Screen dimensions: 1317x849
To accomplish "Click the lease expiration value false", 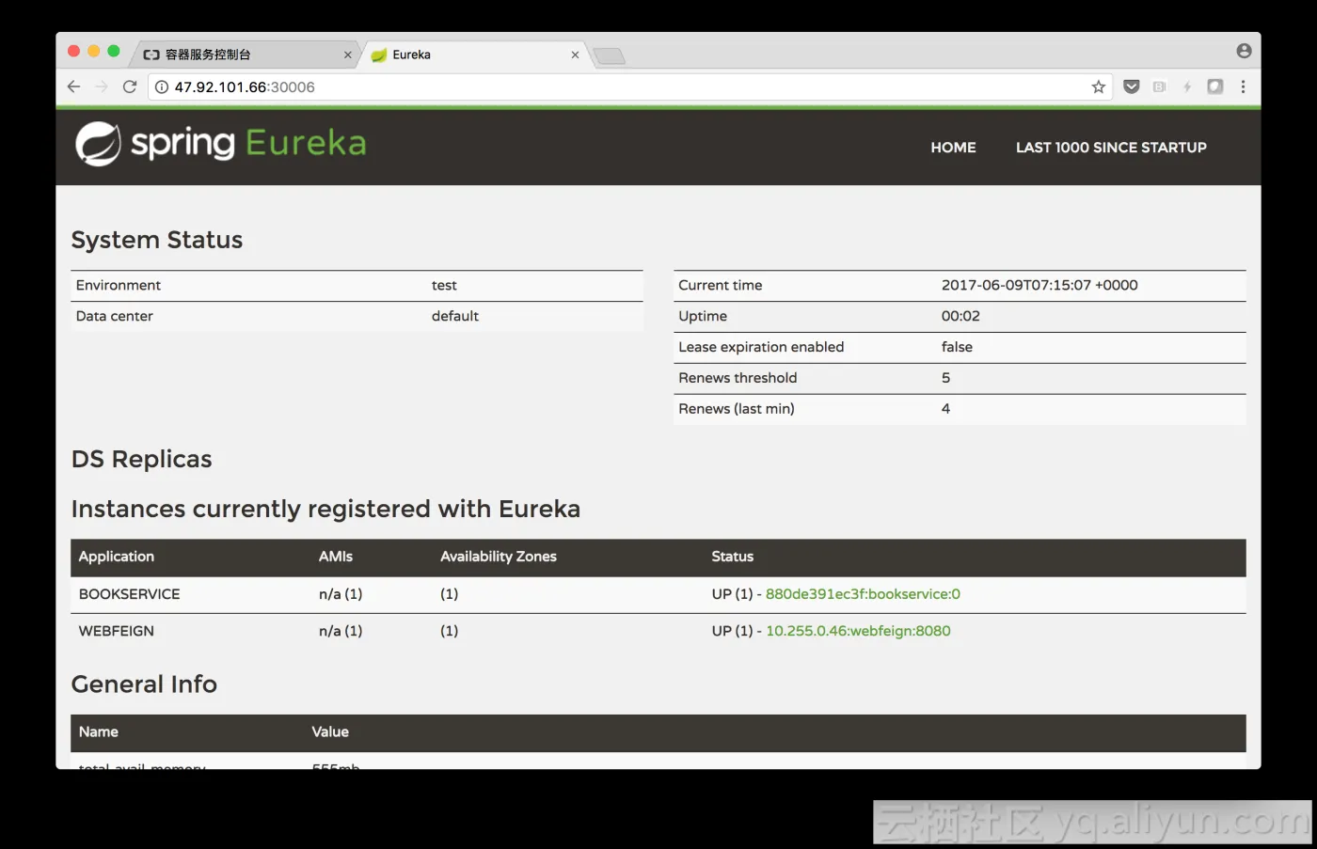I will coord(957,347).
